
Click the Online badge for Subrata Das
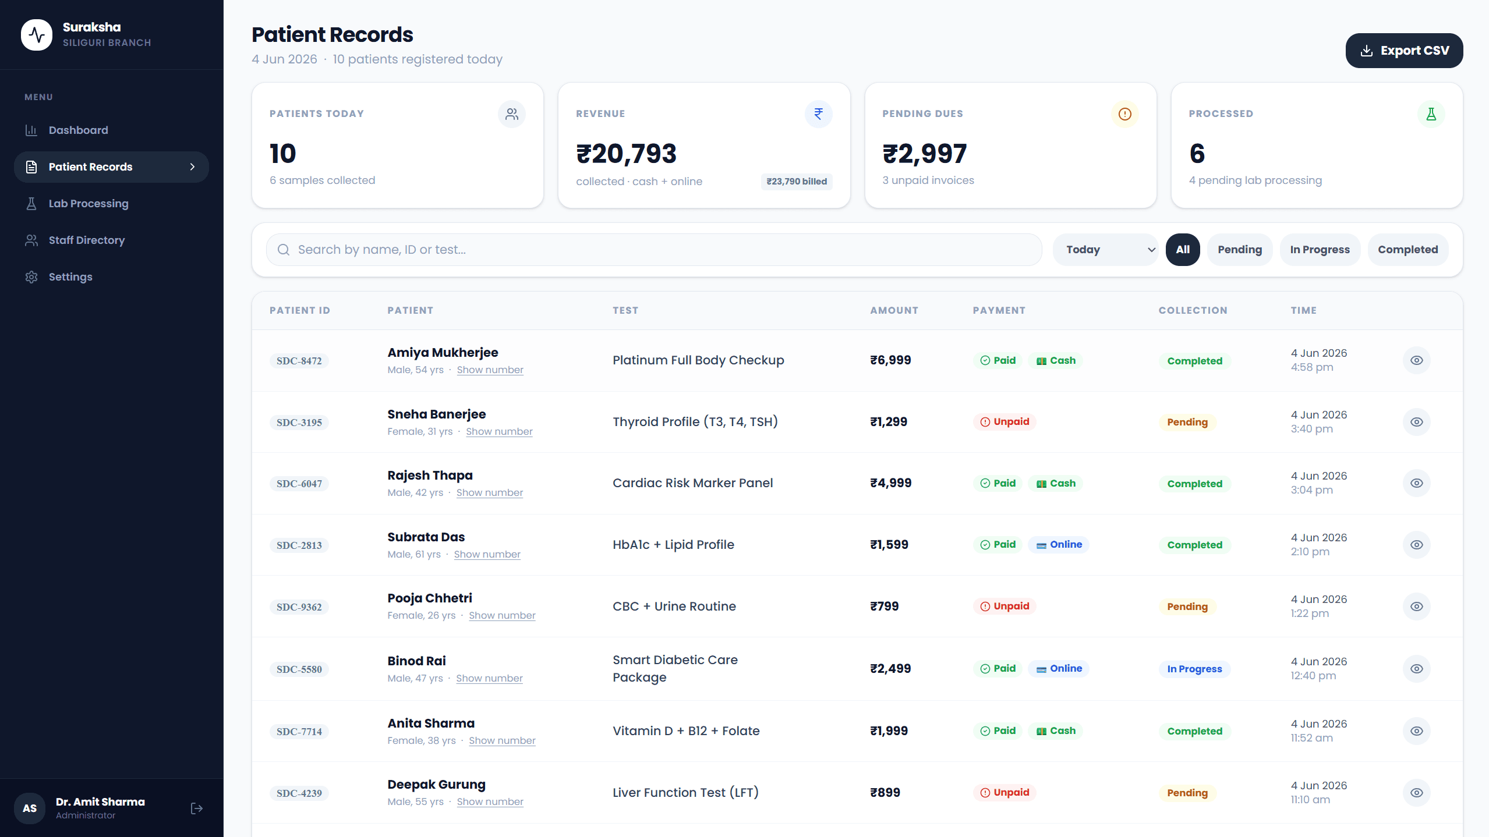[x=1058, y=545]
